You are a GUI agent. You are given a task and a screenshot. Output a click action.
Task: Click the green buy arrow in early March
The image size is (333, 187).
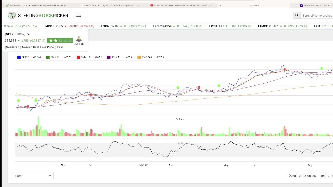coord(178,88)
